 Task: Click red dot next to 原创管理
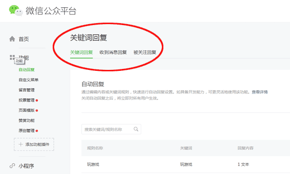pyautogui.click(x=37, y=131)
